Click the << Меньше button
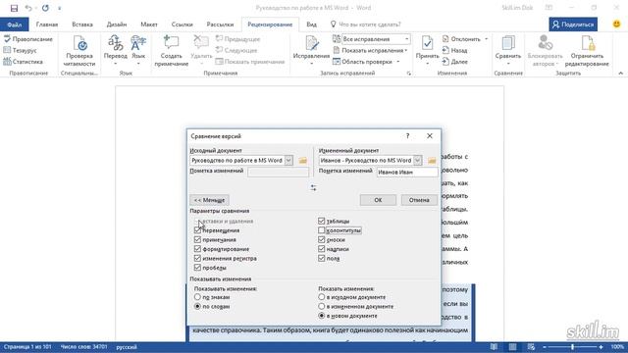This screenshot has width=628, height=353. pyautogui.click(x=209, y=200)
